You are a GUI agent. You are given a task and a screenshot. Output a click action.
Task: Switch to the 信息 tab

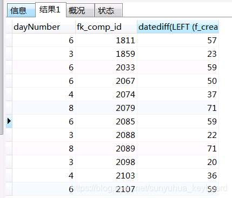[21, 10]
